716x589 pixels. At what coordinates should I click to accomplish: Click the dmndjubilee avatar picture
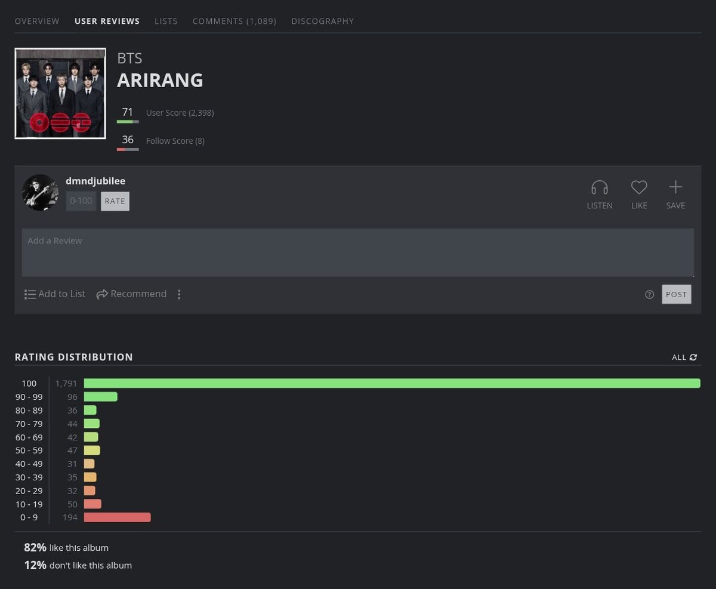point(40,192)
